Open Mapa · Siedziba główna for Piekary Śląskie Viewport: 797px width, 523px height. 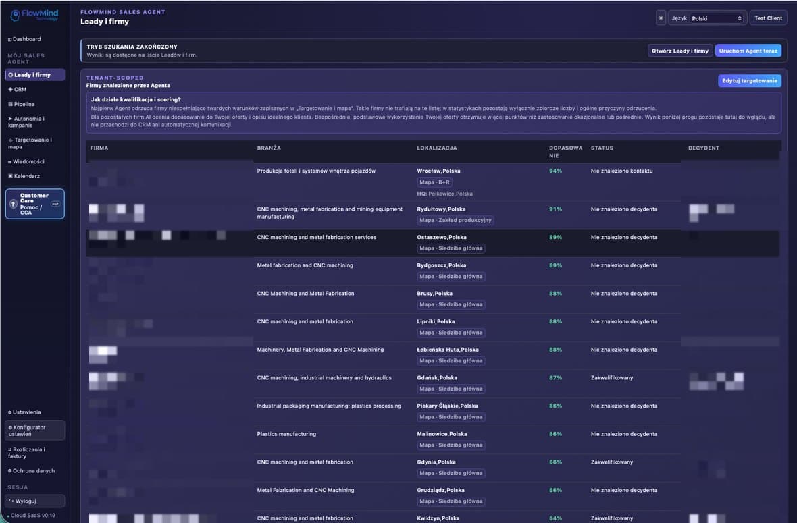tap(451, 417)
